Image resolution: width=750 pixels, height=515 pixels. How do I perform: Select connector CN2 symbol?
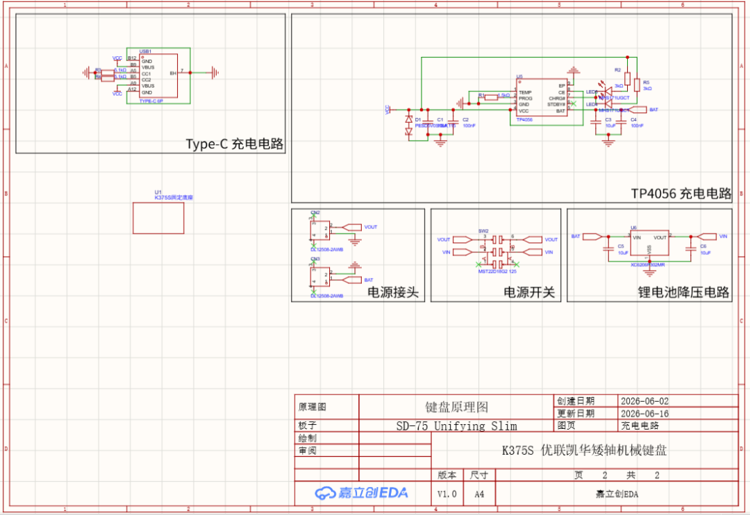(320, 230)
